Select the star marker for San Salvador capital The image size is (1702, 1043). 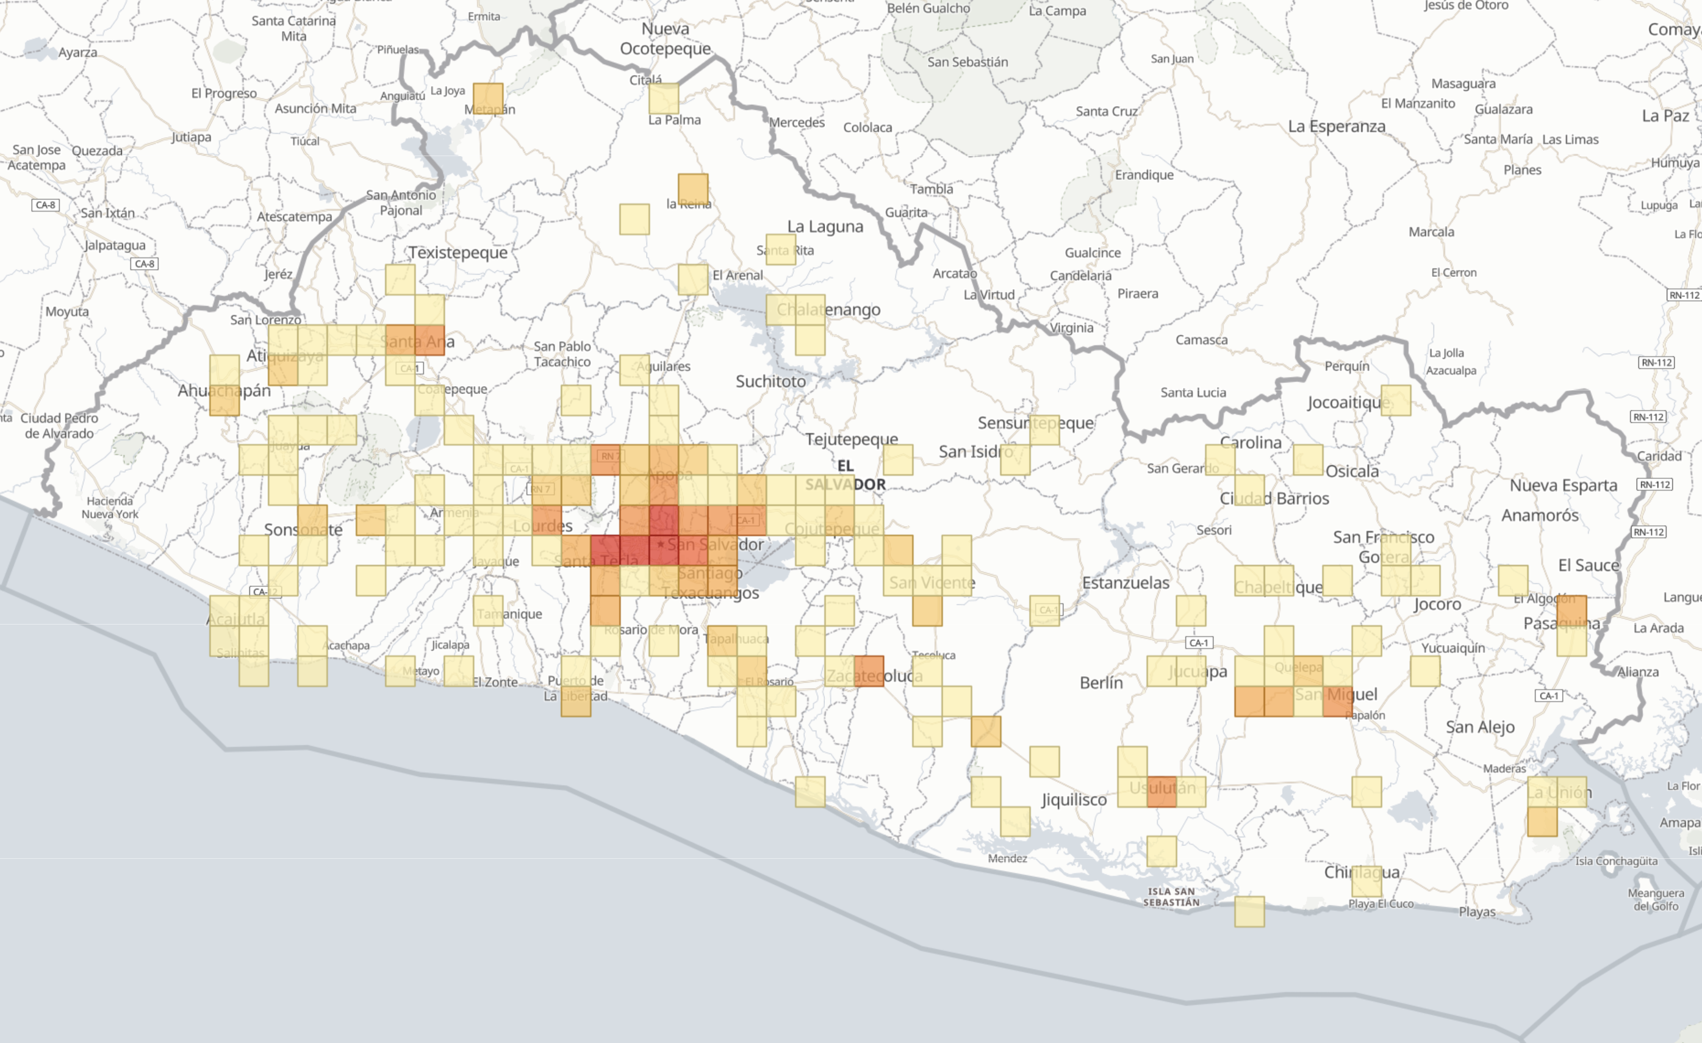pos(659,545)
